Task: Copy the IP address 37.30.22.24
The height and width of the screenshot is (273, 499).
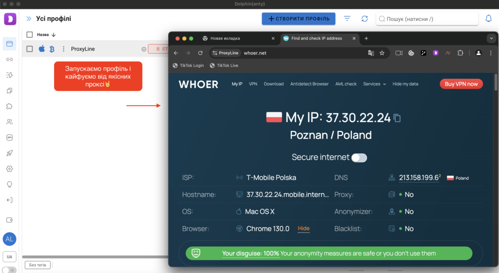Action: click(397, 118)
